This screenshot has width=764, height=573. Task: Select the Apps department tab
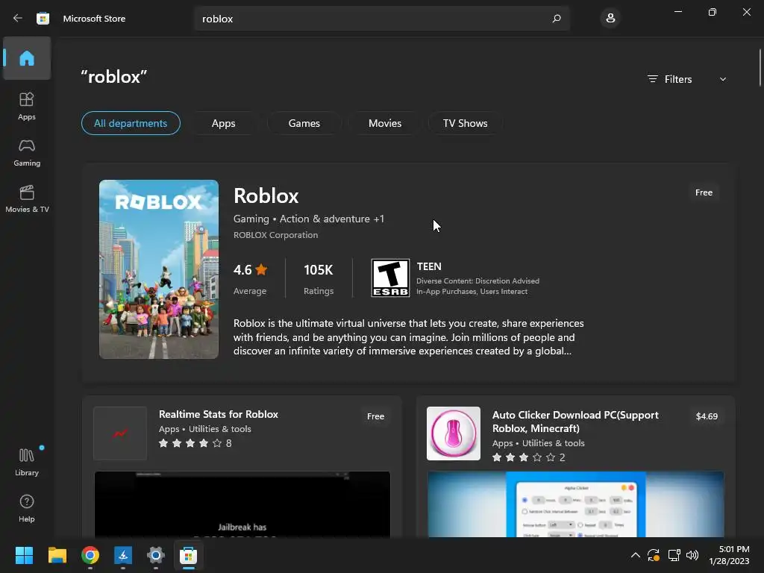coord(223,123)
